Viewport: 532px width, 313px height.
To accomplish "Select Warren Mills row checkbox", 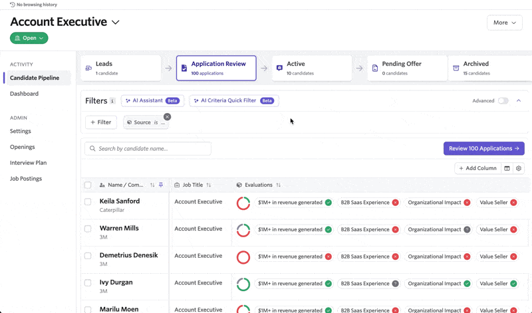I will [88, 229].
